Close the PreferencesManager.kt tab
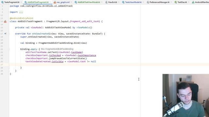209x117 pixels. (x=171, y=2)
